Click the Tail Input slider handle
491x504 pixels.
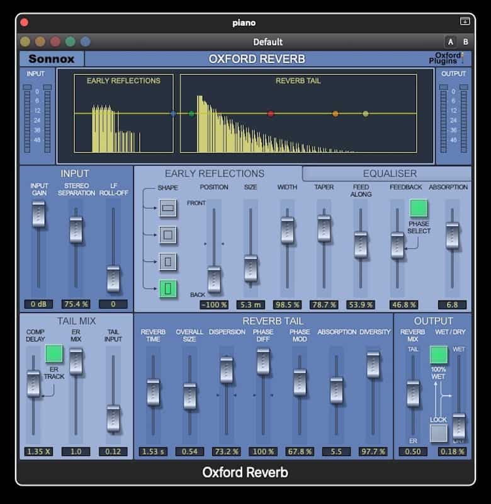pos(113,418)
